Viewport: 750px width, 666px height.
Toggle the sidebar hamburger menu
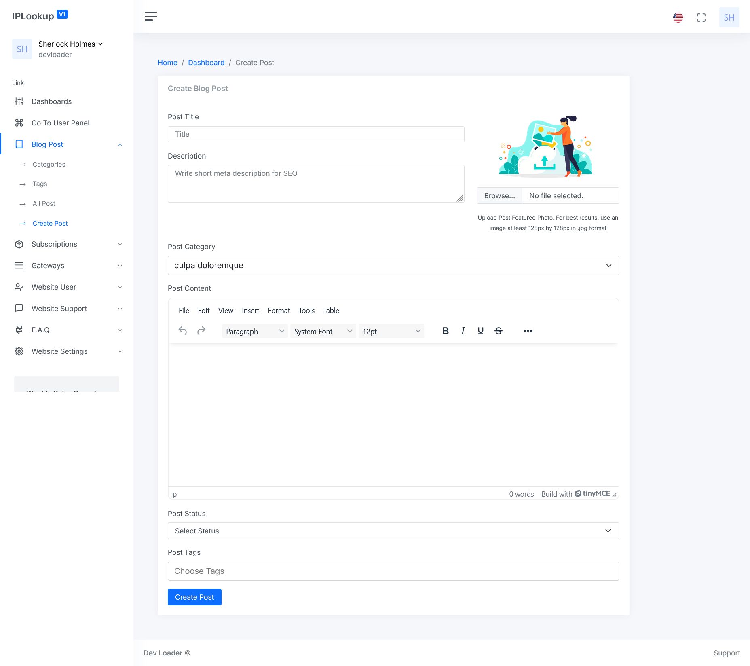(151, 16)
